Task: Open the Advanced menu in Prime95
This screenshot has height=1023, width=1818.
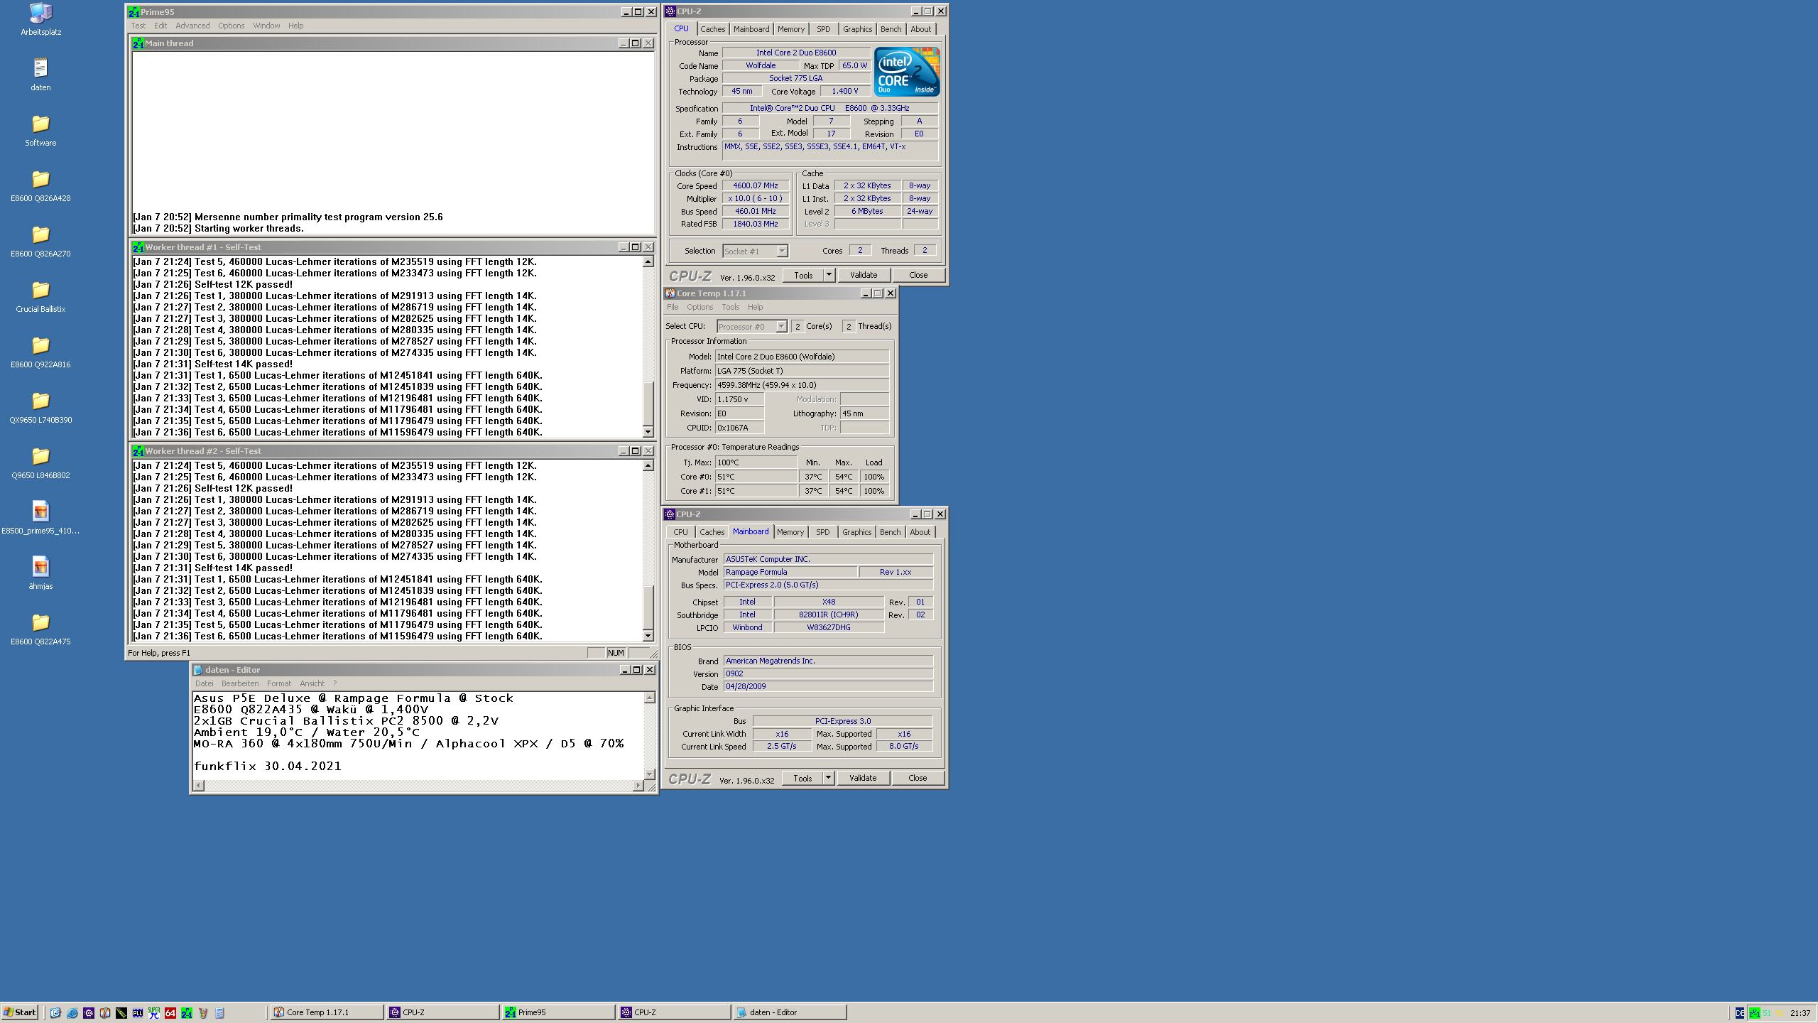Action: pyautogui.click(x=192, y=26)
